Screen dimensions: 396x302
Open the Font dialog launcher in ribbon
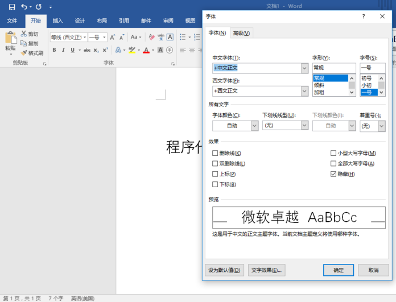pyautogui.click(x=173, y=64)
